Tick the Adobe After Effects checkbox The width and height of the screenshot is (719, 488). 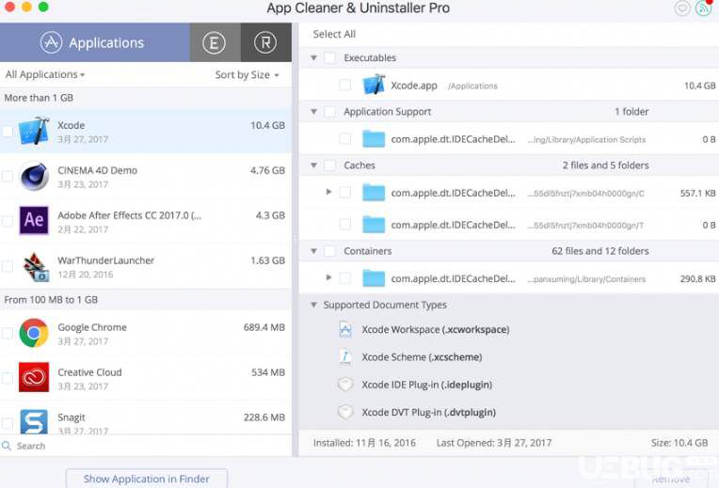pos(8,221)
